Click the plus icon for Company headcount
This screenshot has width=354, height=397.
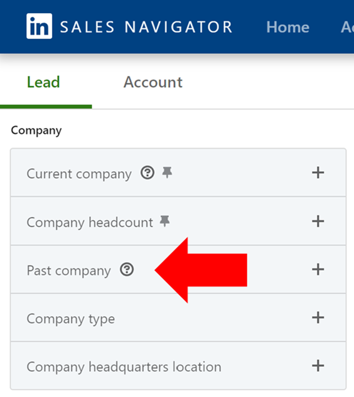coord(318,221)
